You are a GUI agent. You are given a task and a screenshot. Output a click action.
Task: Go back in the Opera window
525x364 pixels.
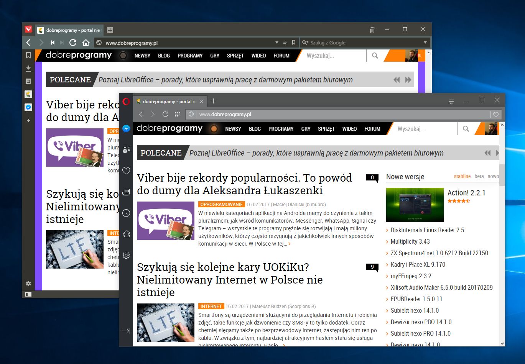(x=141, y=114)
